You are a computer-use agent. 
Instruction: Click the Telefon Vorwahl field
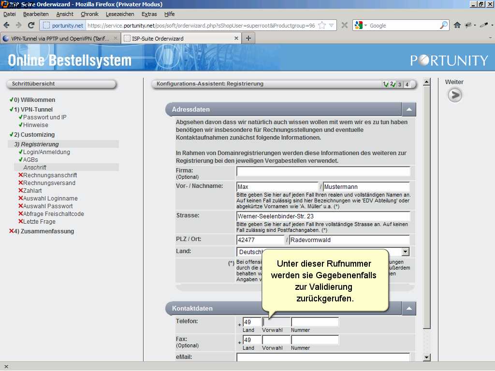click(276, 322)
